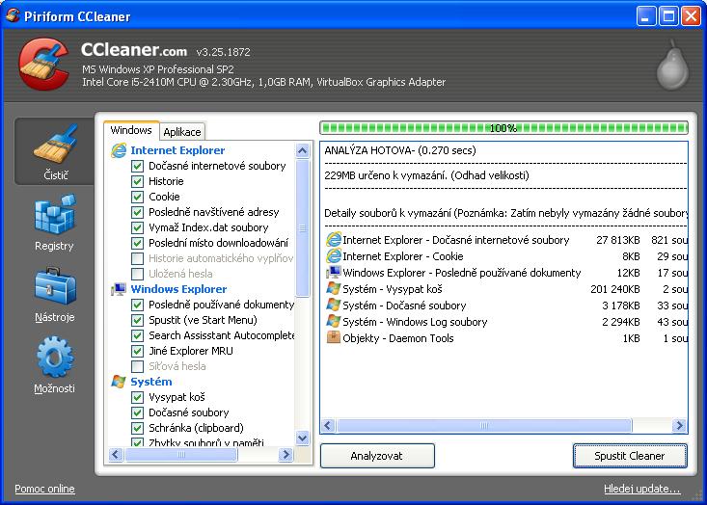
Task: Click the 100% analysis progress bar
Action: 503,128
